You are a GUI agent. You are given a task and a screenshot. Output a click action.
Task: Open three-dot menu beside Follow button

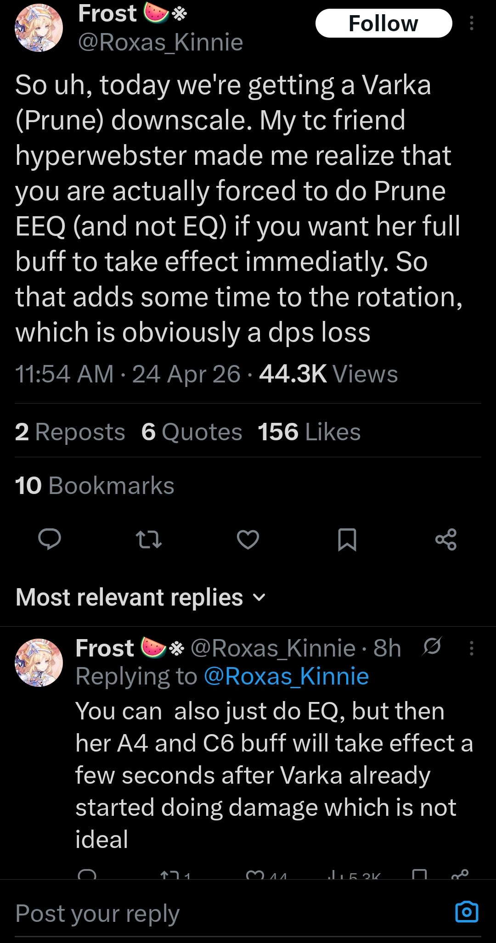point(471,23)
